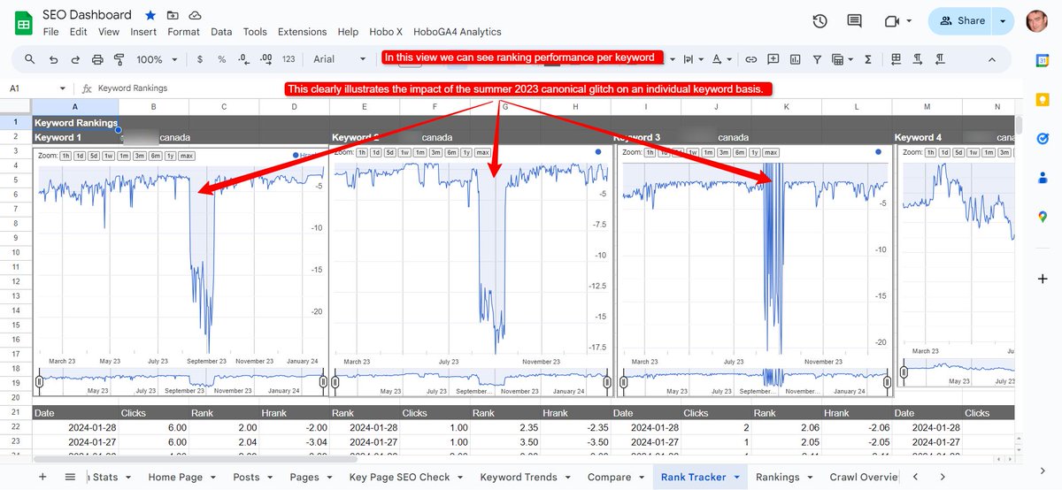This screenshot has width=1062, height=490.
Task: Click the Share button
Action: (x=962, y=21)
